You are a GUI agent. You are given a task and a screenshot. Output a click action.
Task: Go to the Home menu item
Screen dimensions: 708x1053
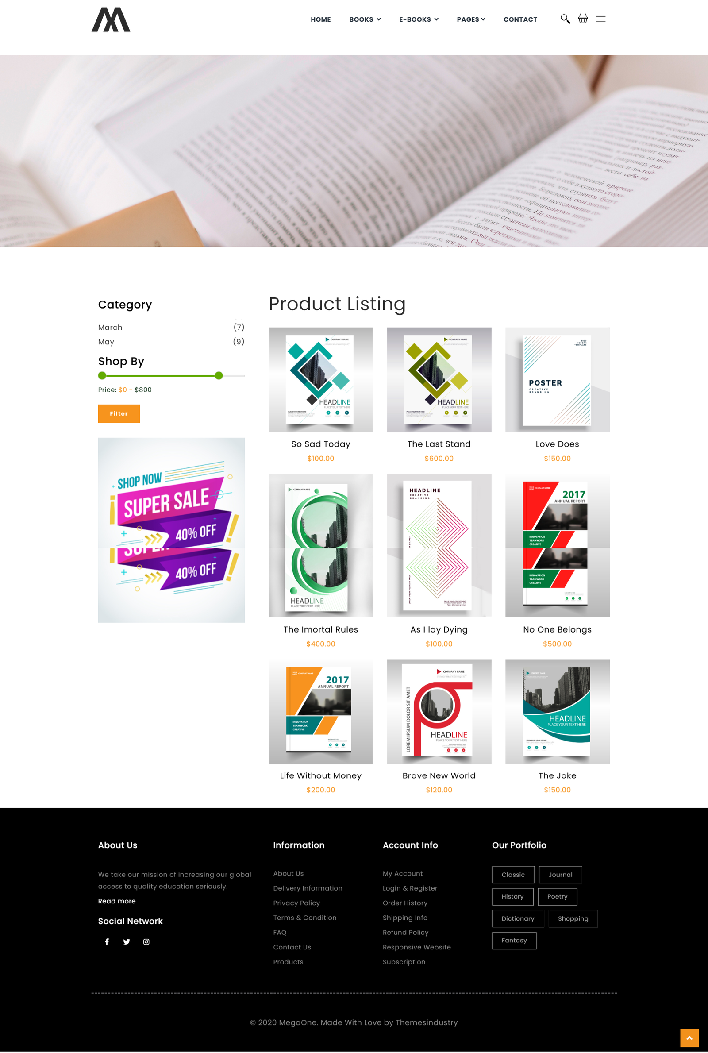coord(320,19)
